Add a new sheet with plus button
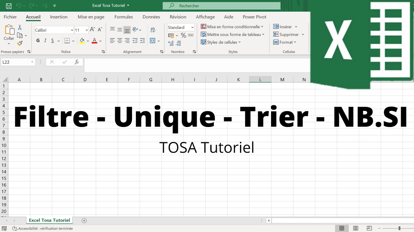 pyautogui.click(x=84, y=220)
